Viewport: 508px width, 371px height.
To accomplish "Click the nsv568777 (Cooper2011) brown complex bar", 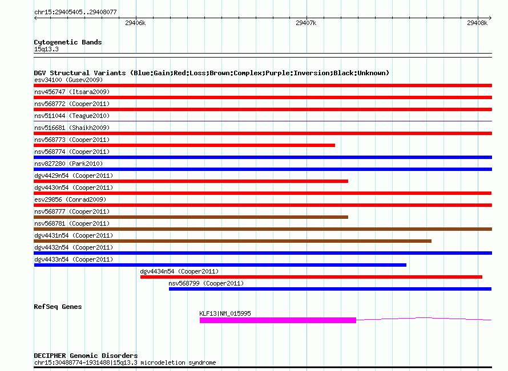I will (x=191, y=217).
